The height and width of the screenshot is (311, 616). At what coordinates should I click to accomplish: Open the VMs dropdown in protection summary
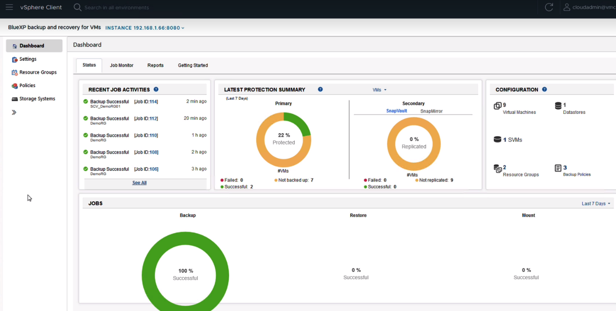pyautogui.click(x=380, y=90)
